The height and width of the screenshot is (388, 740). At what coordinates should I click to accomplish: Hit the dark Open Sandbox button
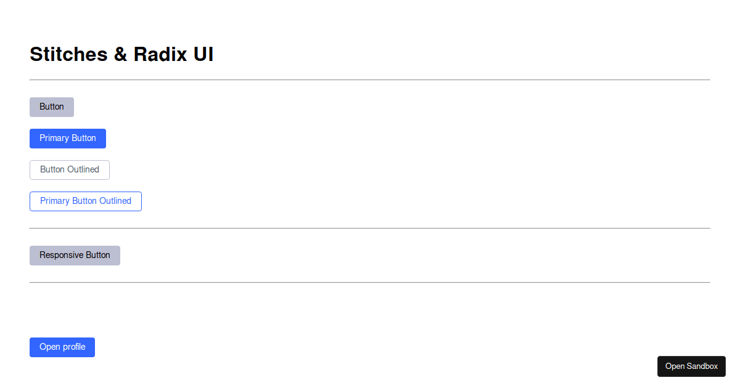691,366
